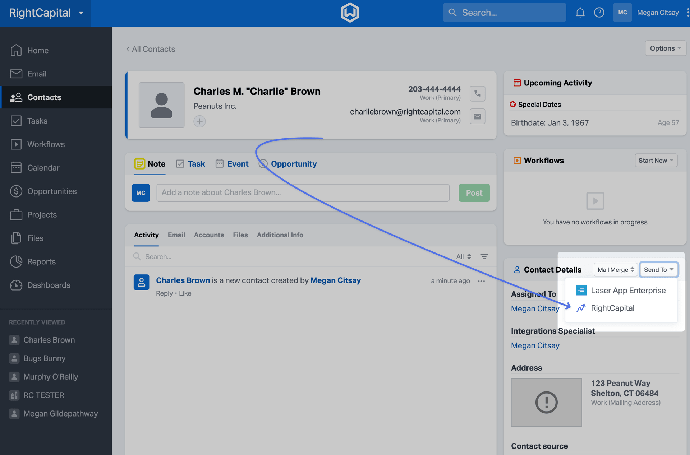Screen dimensions: 690x455
Task: Open the Start New workflow dropdown
Action: [656, 161]
